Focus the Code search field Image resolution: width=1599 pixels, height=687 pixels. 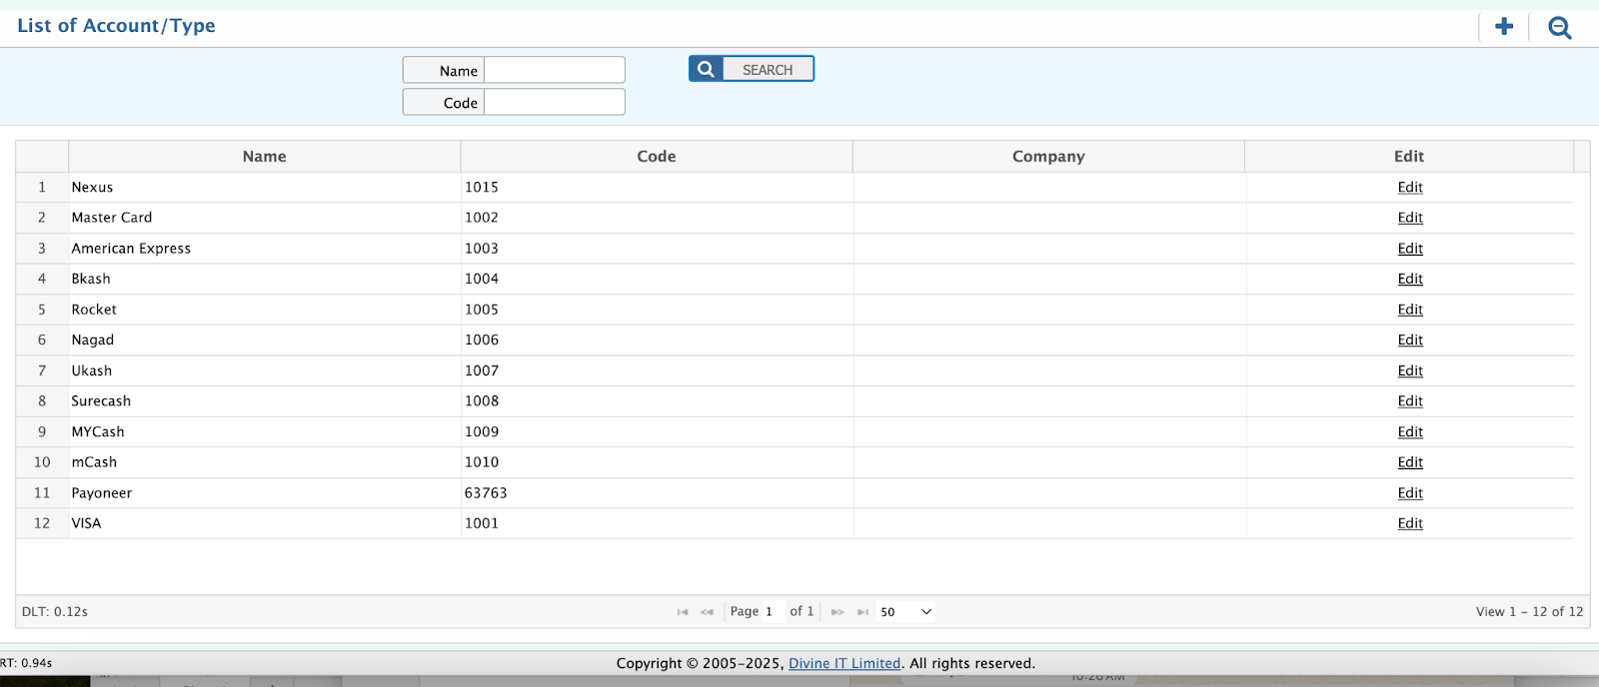click(x=554, y=102)
